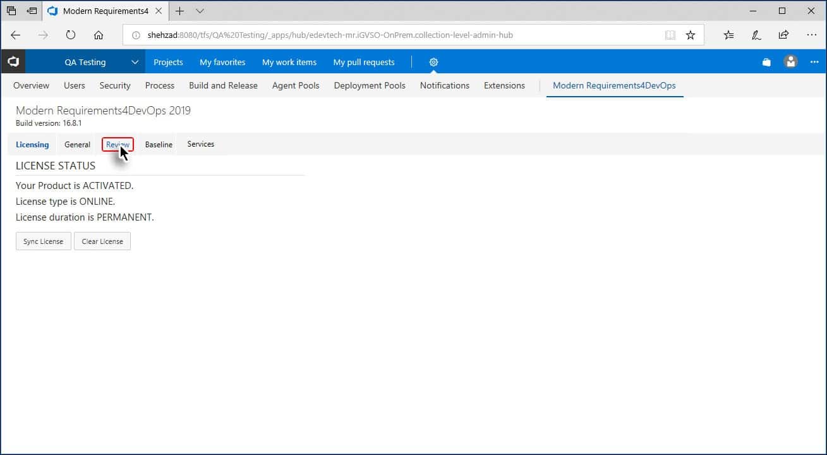Open the reading view book icon
Screen dimensions: 827x455
670,35
